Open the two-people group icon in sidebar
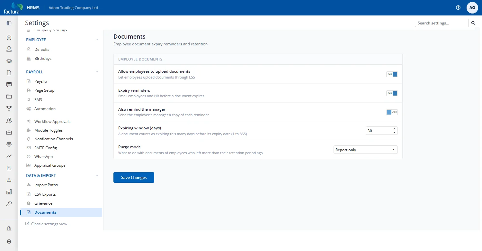Viewport: 482px width, 251px height. 9,120
